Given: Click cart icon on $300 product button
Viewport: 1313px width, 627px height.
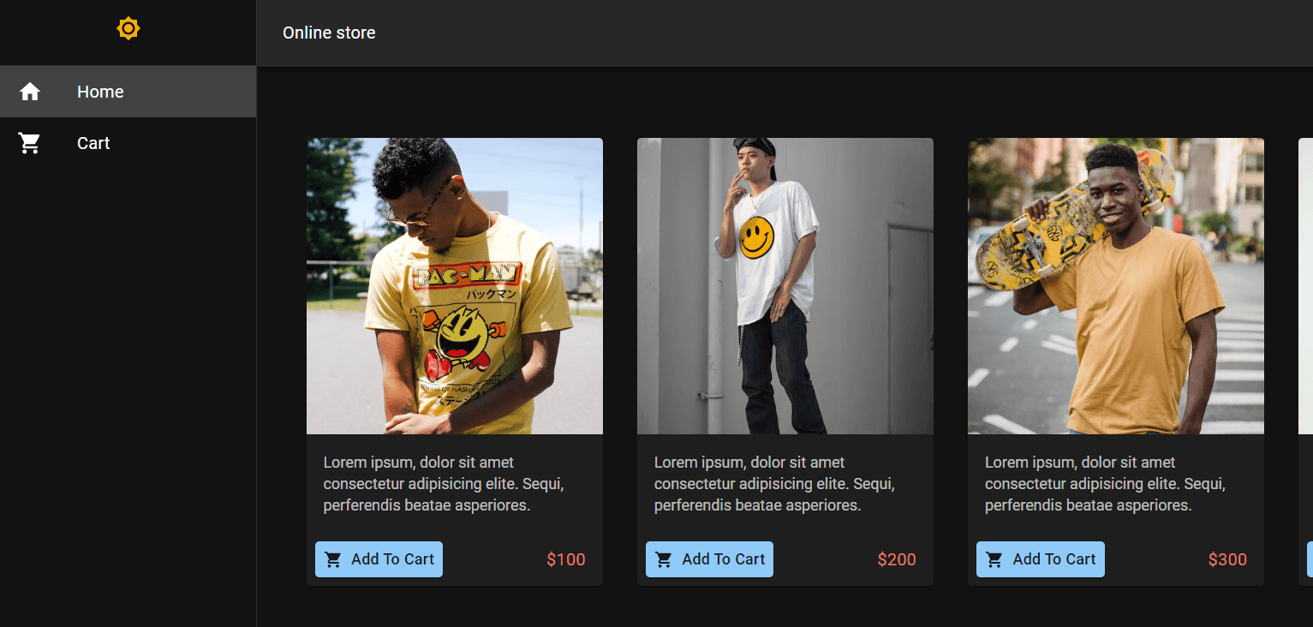Looking at the screenshot, I should coord(994,560).
